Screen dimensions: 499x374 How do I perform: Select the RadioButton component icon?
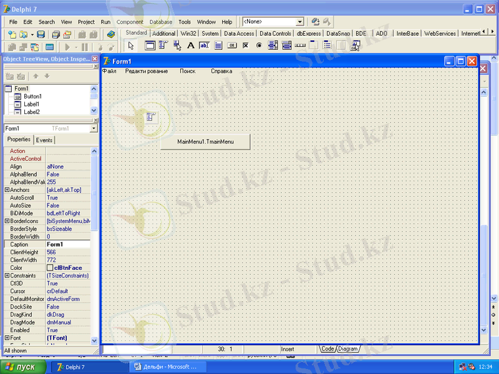[x=259, y=46]
